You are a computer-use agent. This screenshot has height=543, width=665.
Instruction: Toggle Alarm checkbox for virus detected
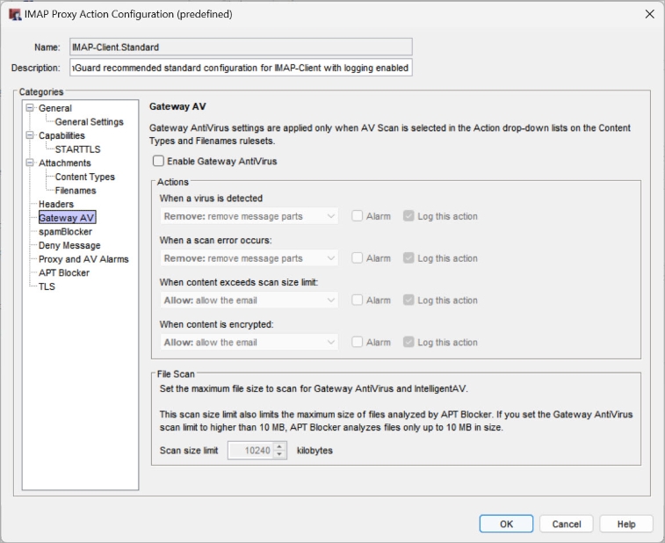[358, 216]
